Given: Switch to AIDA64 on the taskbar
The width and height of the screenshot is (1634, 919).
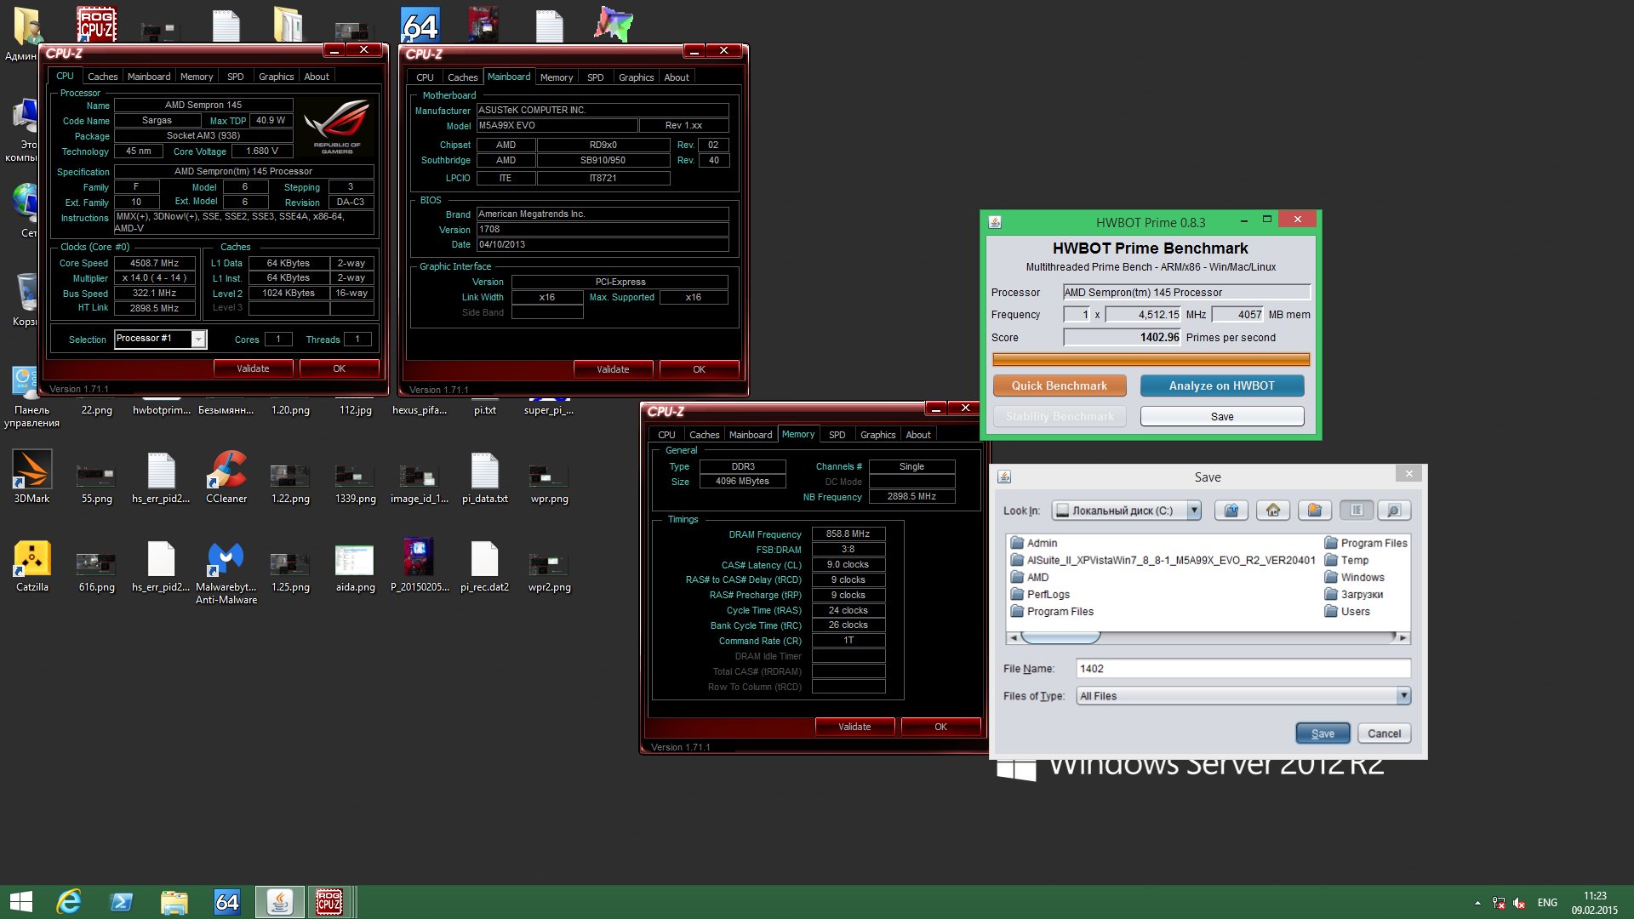Looking at the screenshot, I should click(227, 902).
